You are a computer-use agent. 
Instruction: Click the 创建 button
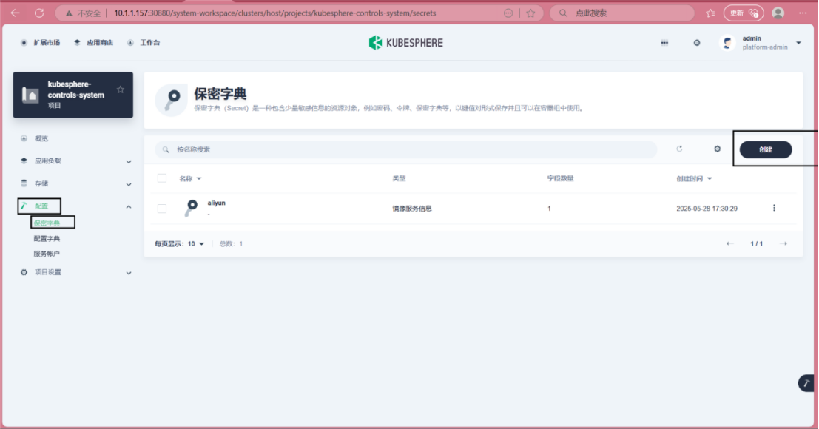point(766,149)
